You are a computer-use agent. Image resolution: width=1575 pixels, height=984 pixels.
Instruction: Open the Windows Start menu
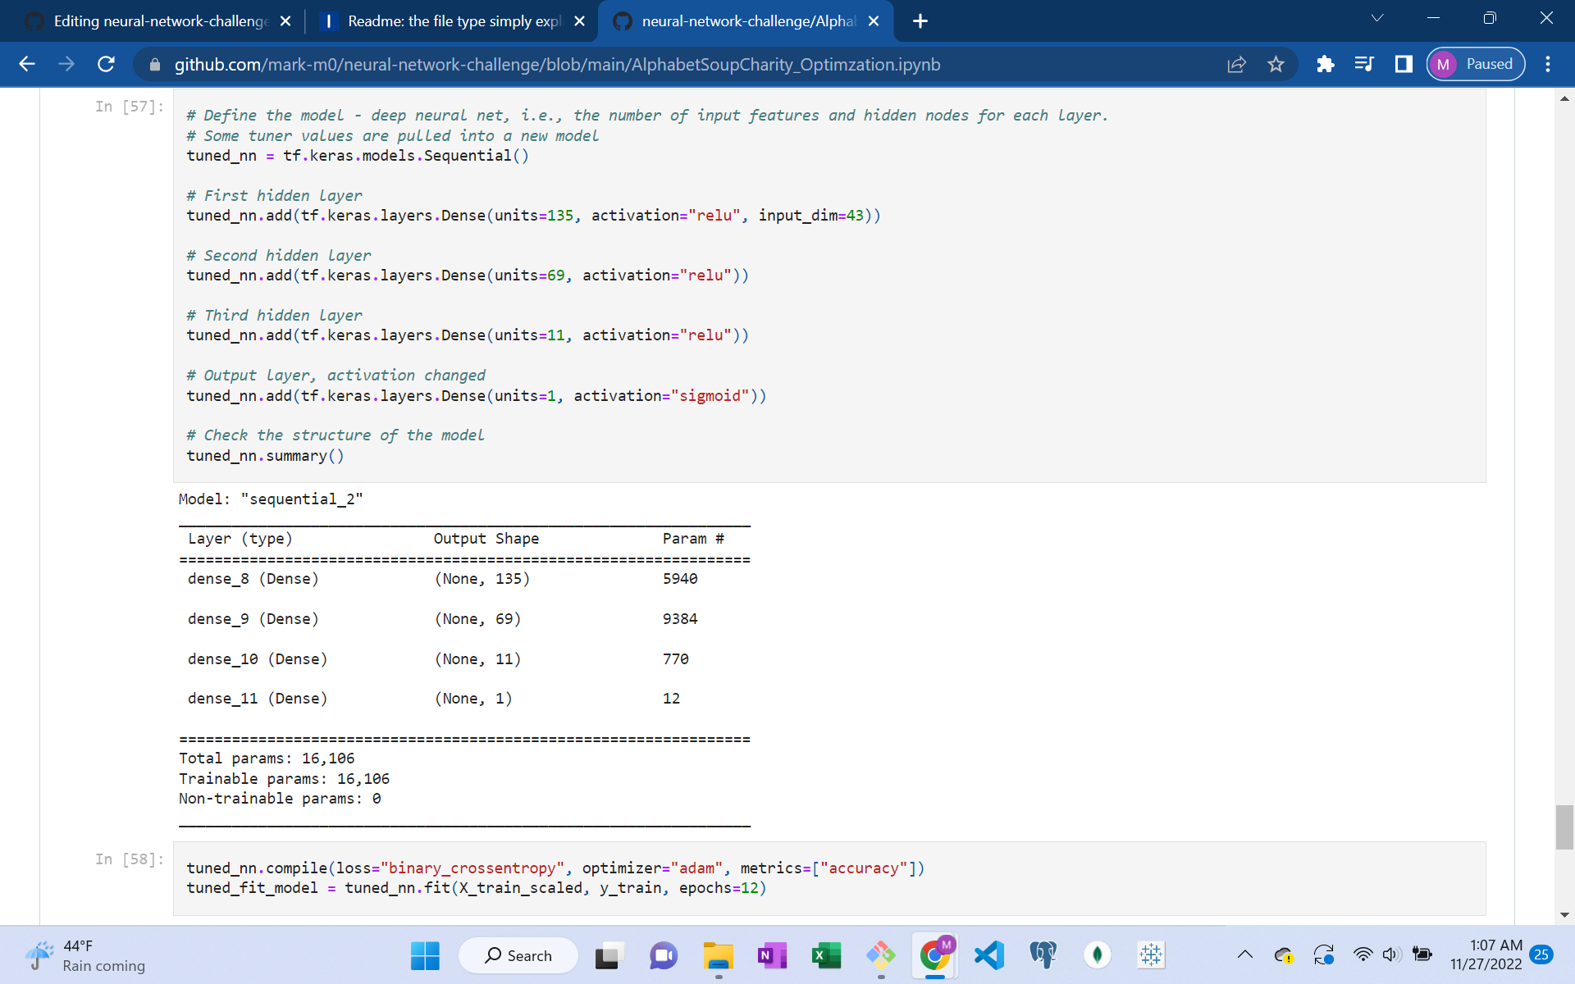point(425,955)
